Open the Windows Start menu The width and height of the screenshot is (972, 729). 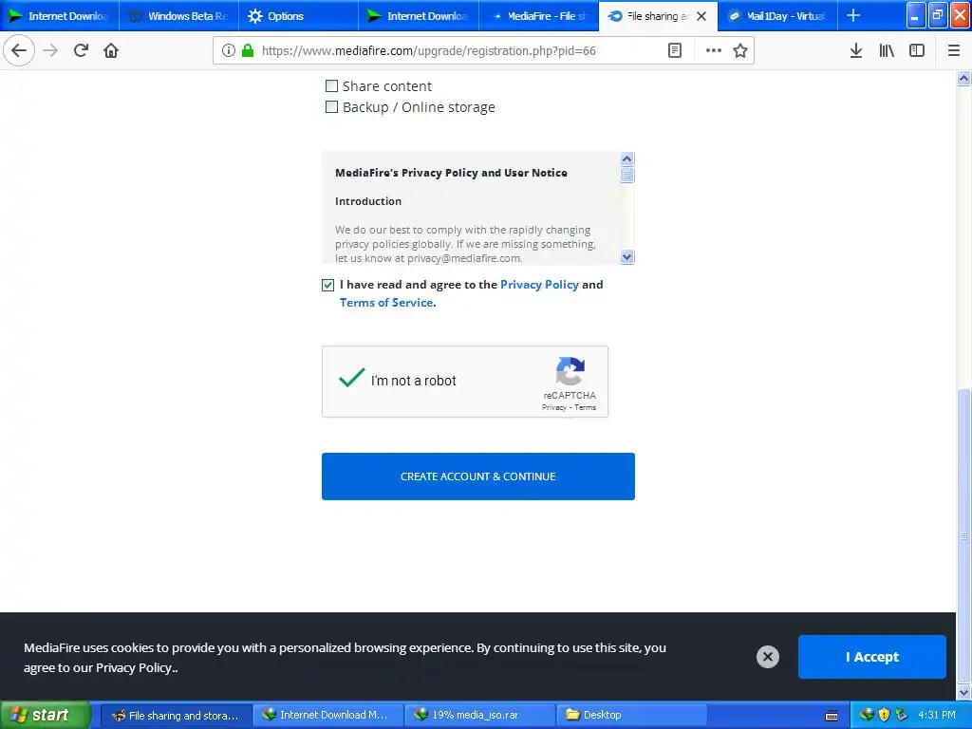pos(46,715)
